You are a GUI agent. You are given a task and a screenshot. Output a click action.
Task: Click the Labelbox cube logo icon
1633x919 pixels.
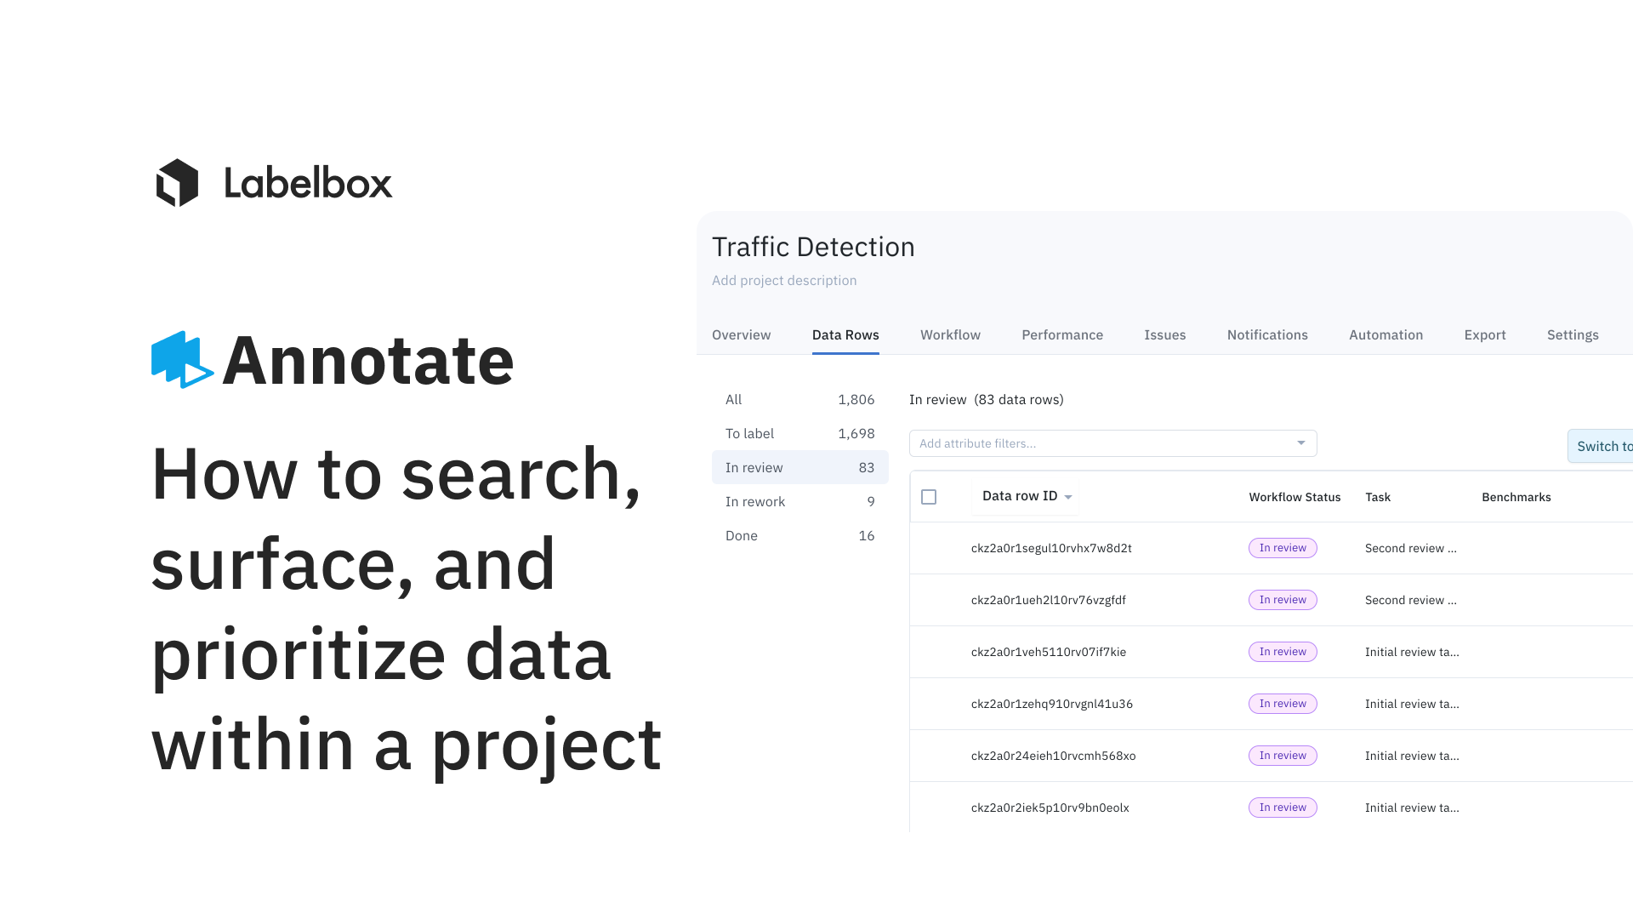tap(177, 183)
